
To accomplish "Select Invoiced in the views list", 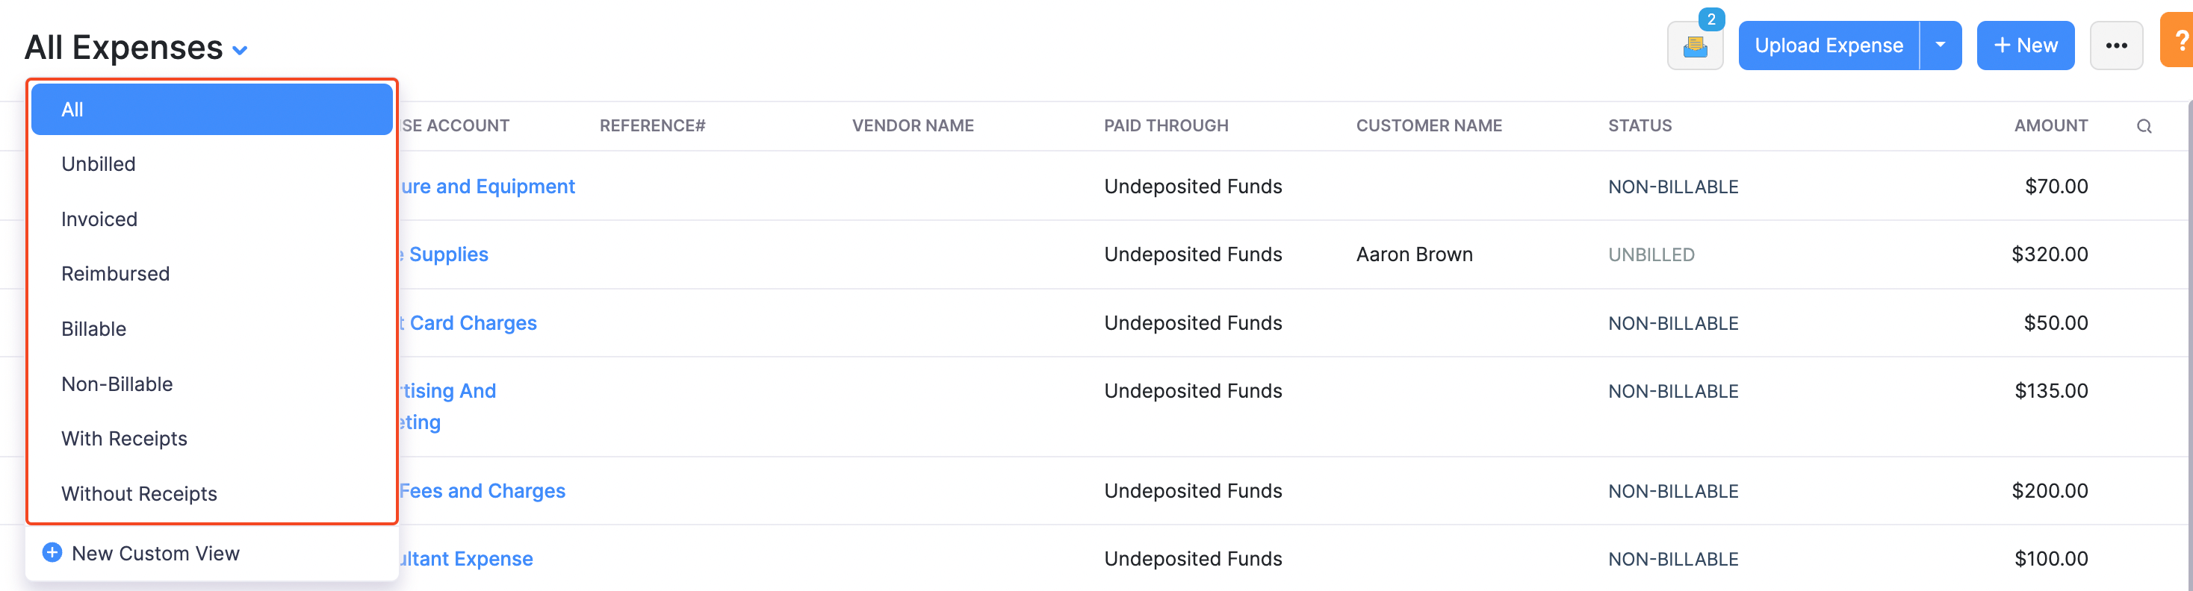I will pyautogui.click(x=99, y=219).
